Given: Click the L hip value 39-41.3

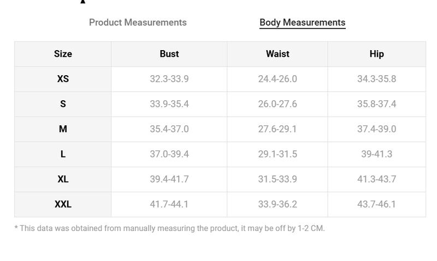Looking at the screenshot, I should [x=376, y=154].
